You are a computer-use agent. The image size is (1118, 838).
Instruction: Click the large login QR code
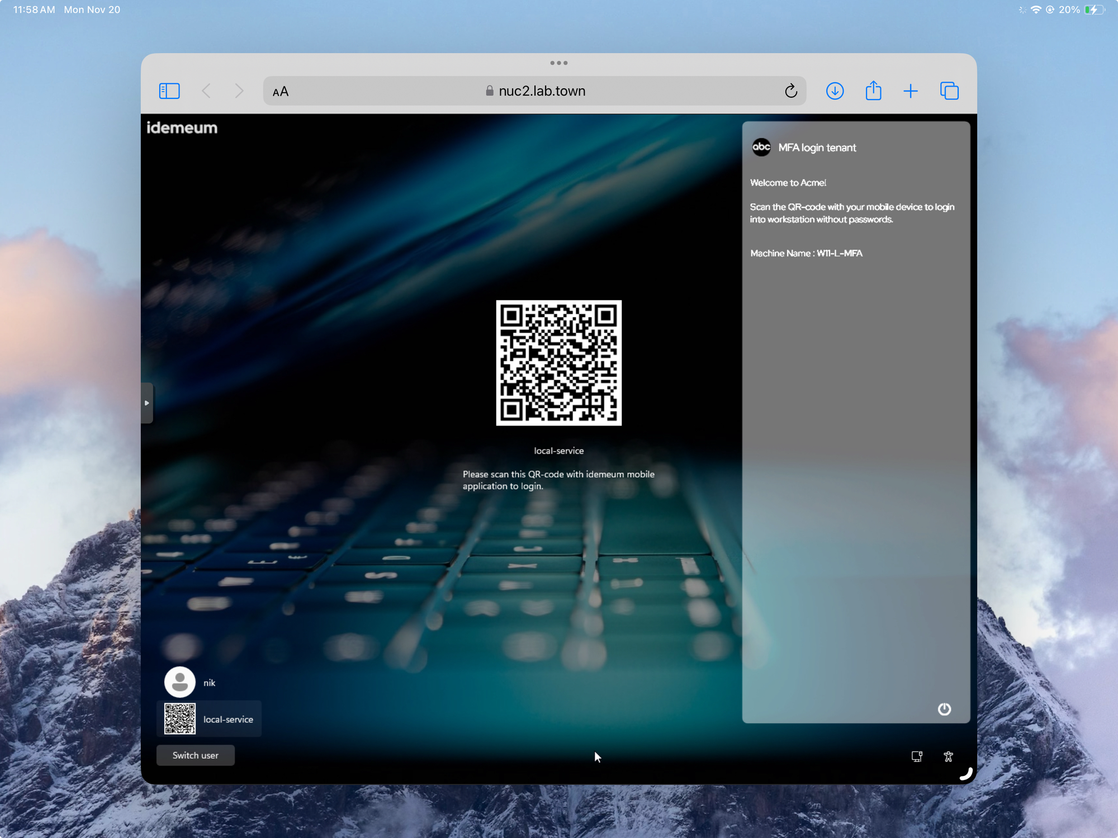click(559, 363)
